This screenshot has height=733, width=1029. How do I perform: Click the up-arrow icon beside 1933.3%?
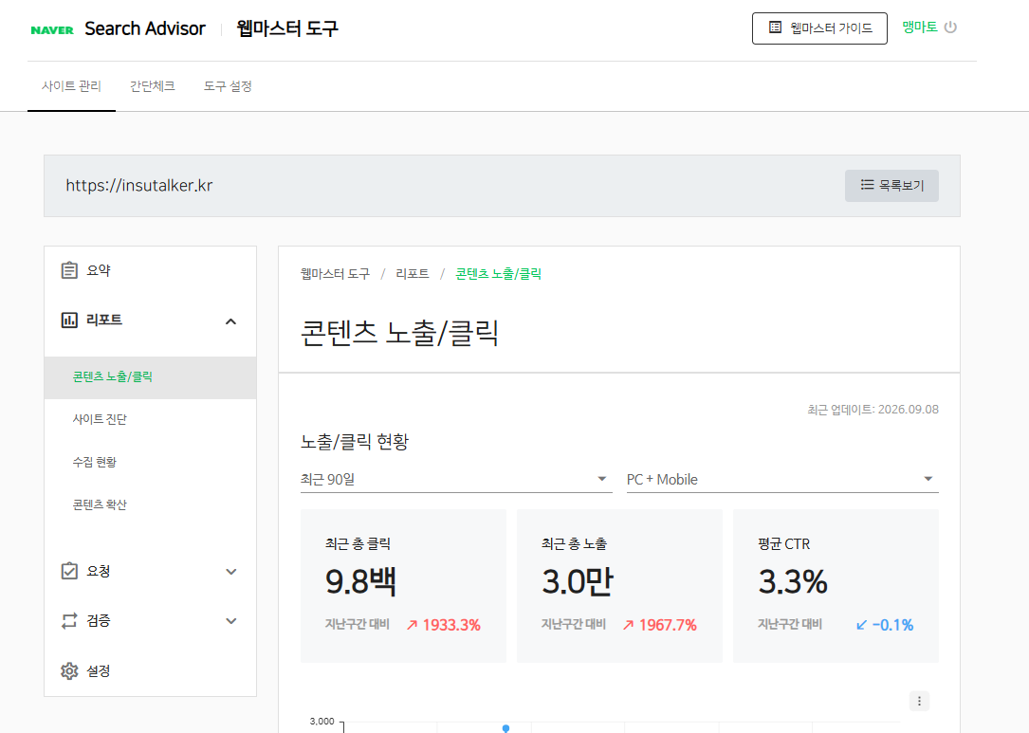(413, 626)
